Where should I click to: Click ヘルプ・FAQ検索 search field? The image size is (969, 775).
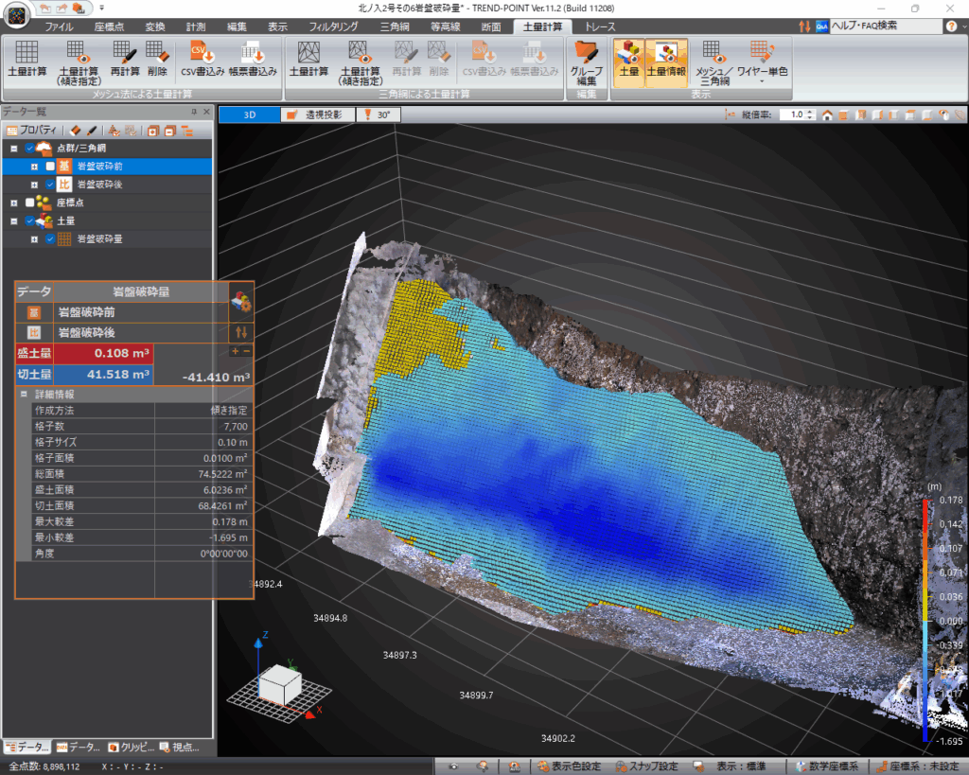tap(886, 26)
